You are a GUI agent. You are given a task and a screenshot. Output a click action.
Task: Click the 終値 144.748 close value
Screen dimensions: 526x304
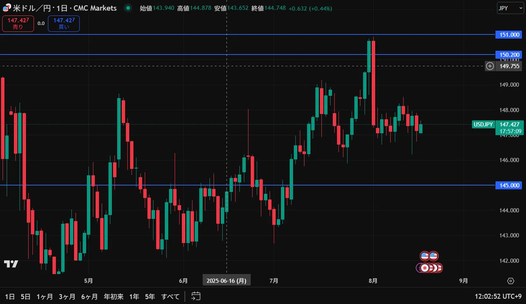tap(269, 8)
